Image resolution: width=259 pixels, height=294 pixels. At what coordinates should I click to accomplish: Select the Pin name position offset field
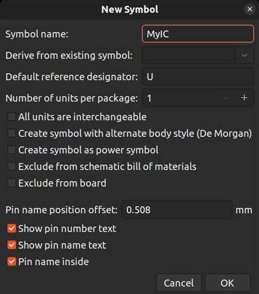[x=177, y=210]
